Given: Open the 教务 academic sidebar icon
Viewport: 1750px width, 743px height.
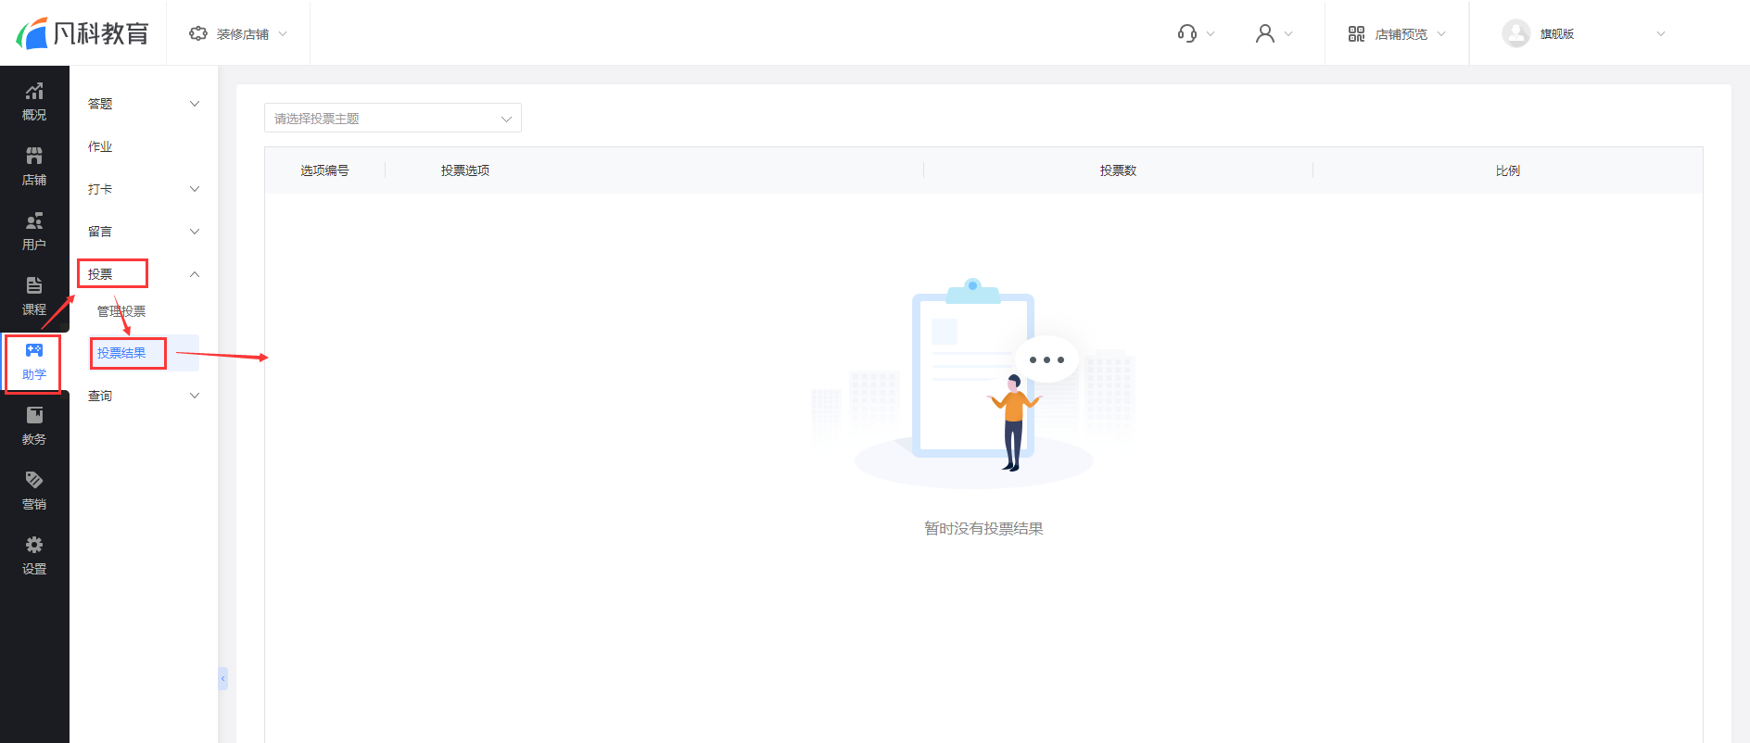Looking at the screenshot, I should 34,415.
